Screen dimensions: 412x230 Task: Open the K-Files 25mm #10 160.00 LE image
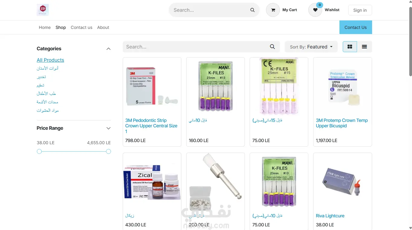pyautogui.click(x=216, y=86)
